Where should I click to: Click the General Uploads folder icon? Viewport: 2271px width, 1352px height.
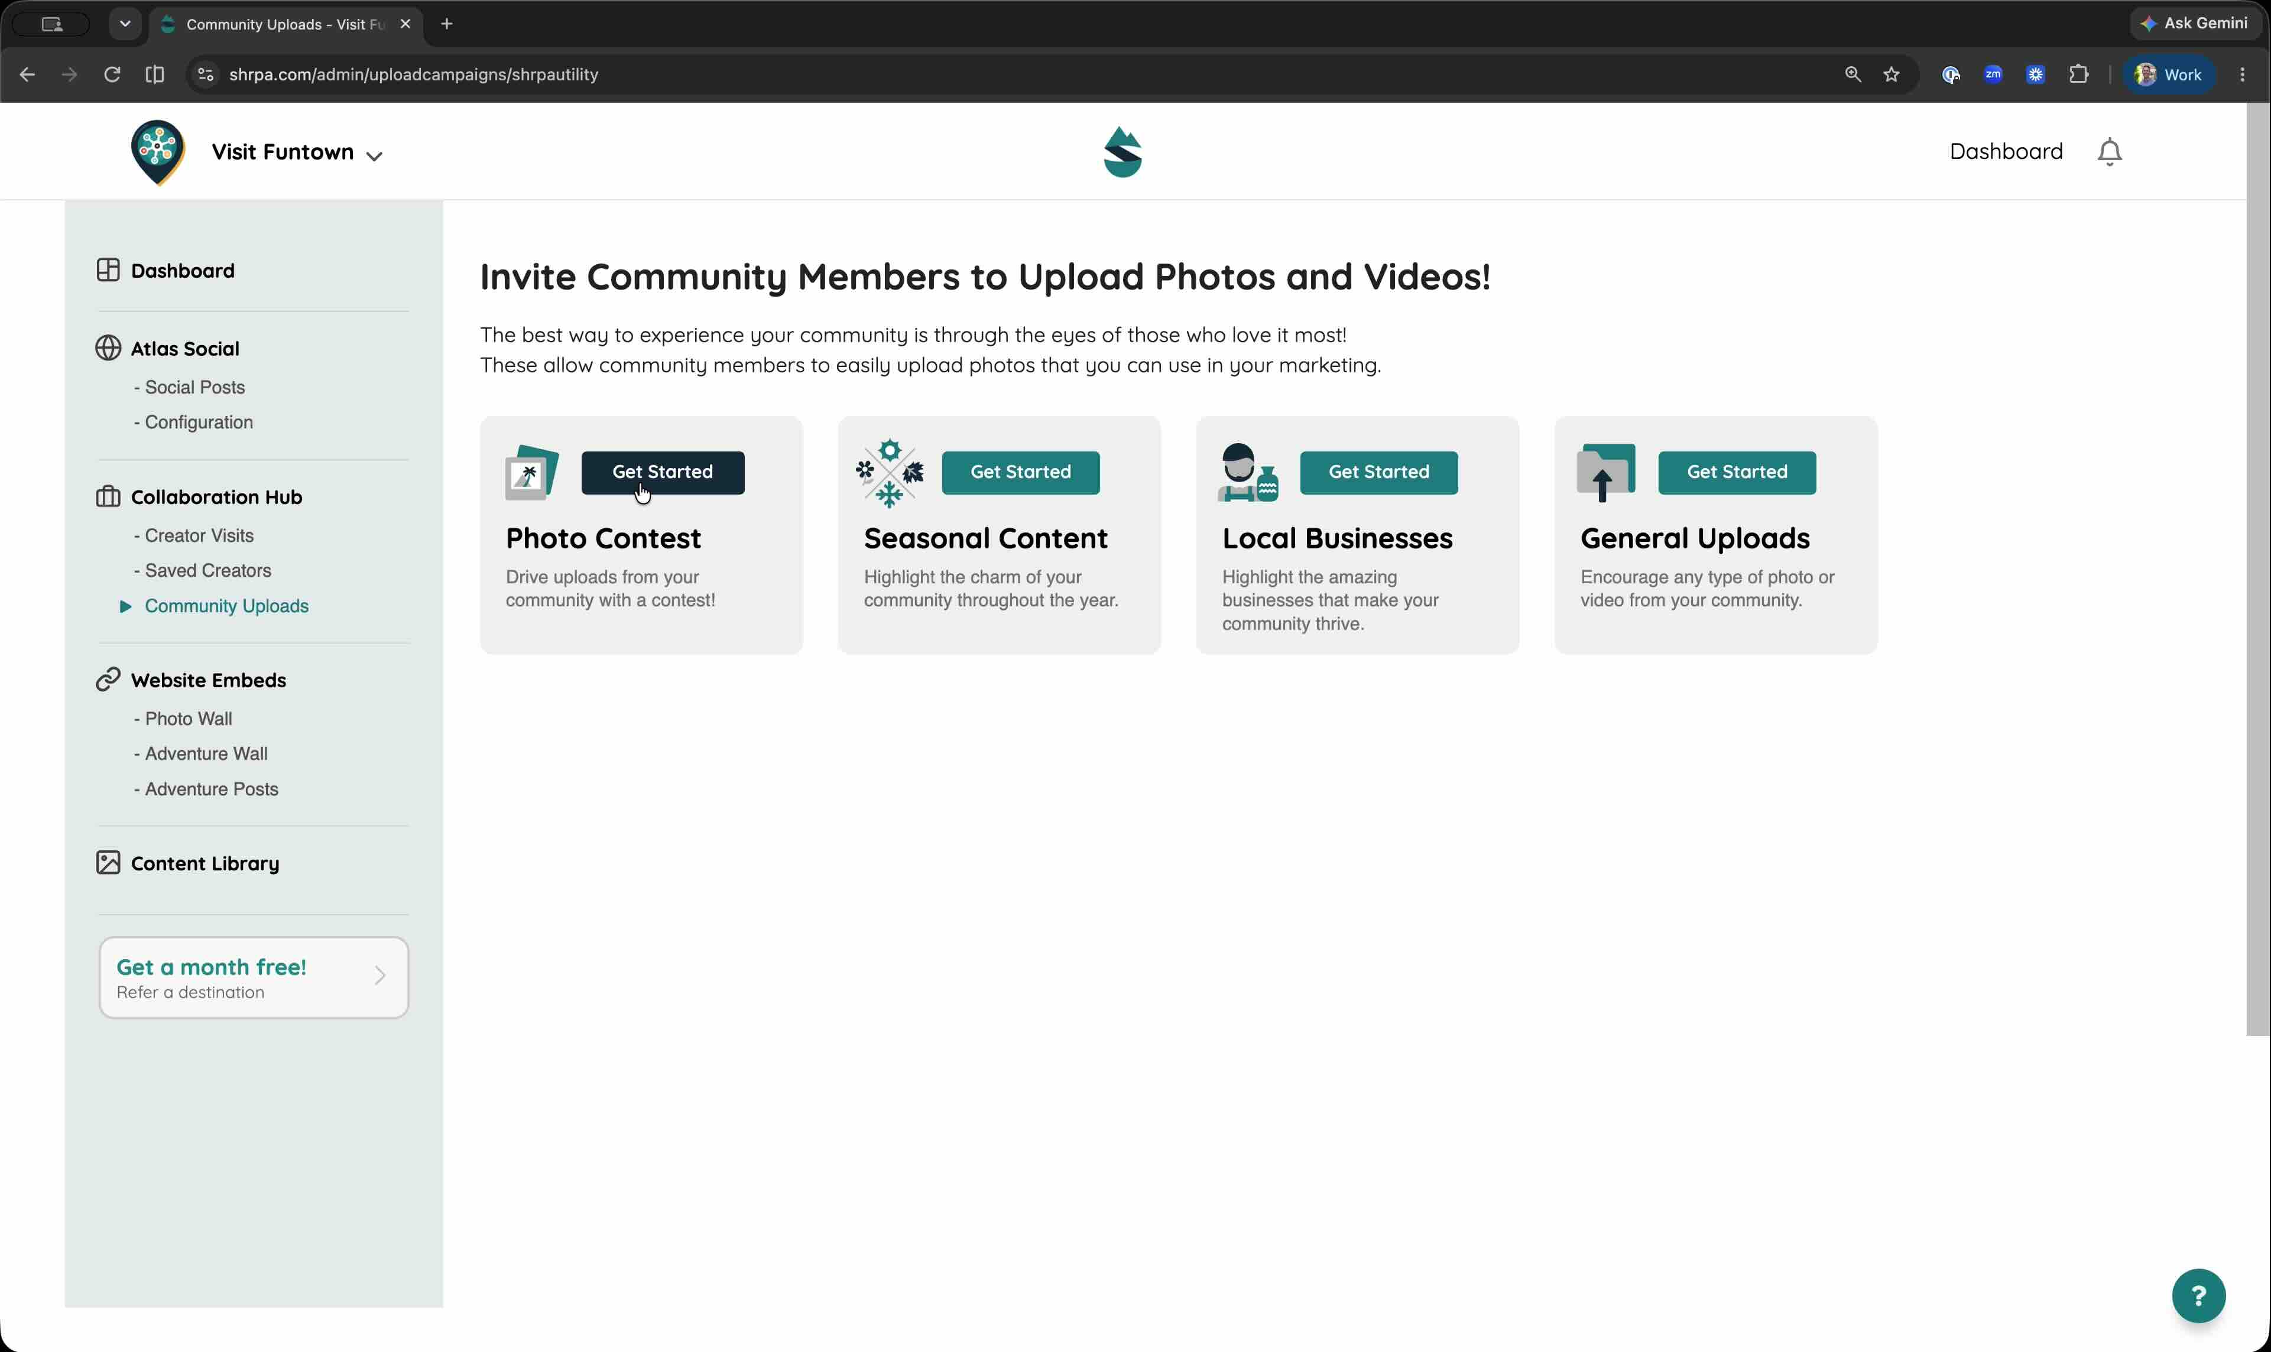pos(1606,473)
